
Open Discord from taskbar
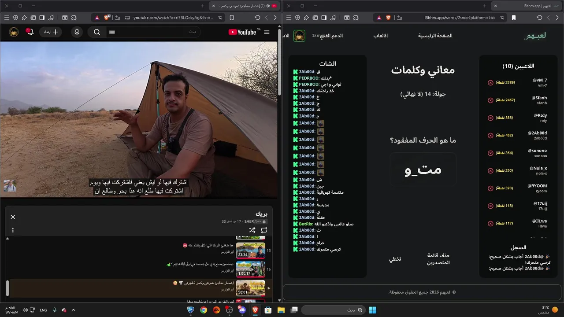click(x=242, y=310)
